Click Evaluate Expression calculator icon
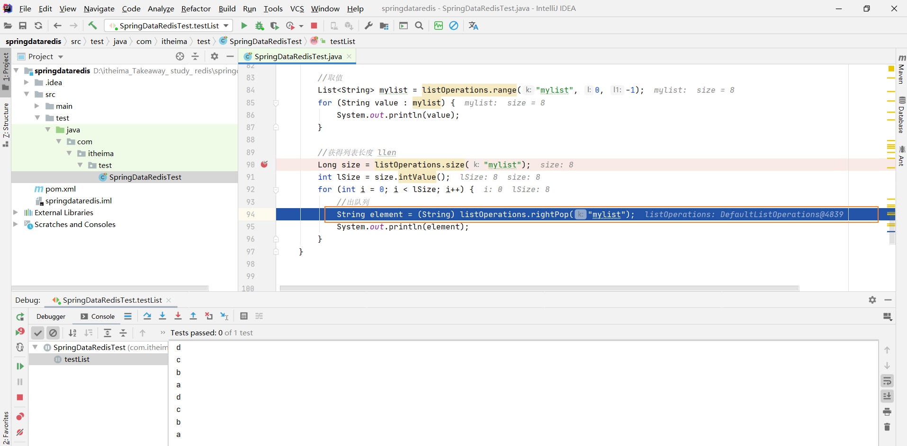Viewport: 907px width, 446px height. click(x=244, y=316)
